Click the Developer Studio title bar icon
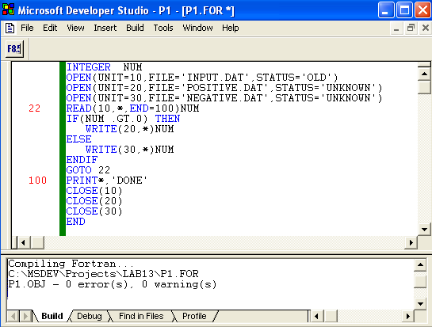The width and height of the screenshot is (432, 327). pyautogui.click(x=8, y=10)
